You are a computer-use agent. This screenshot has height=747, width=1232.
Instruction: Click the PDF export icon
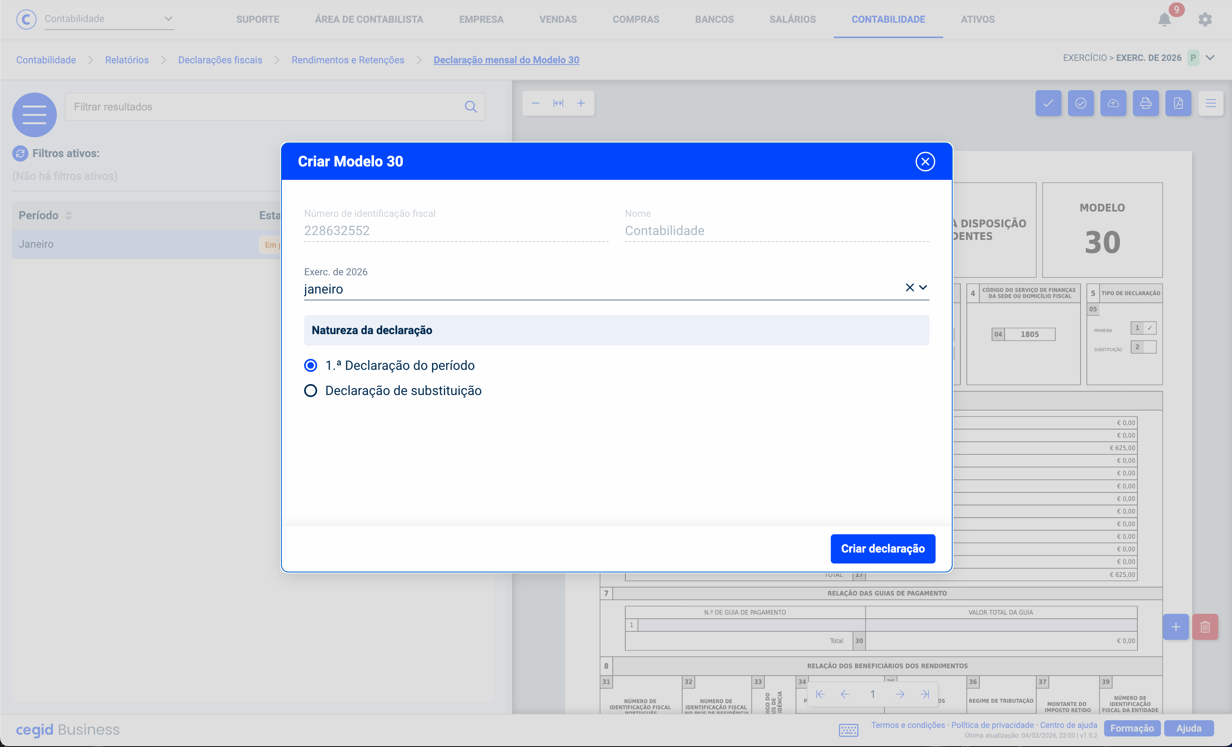(1178, 104)
